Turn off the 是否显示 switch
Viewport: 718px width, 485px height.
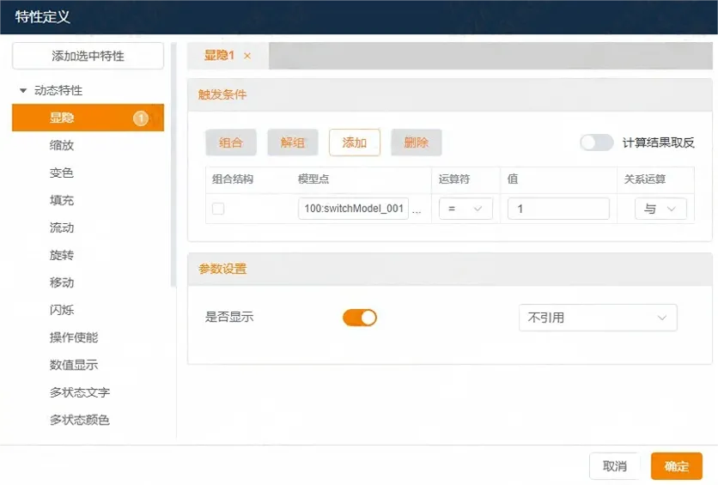(360, 318)
